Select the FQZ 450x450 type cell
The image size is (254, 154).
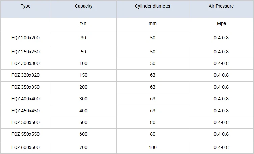pyautogui.click(x=25, y=111)
